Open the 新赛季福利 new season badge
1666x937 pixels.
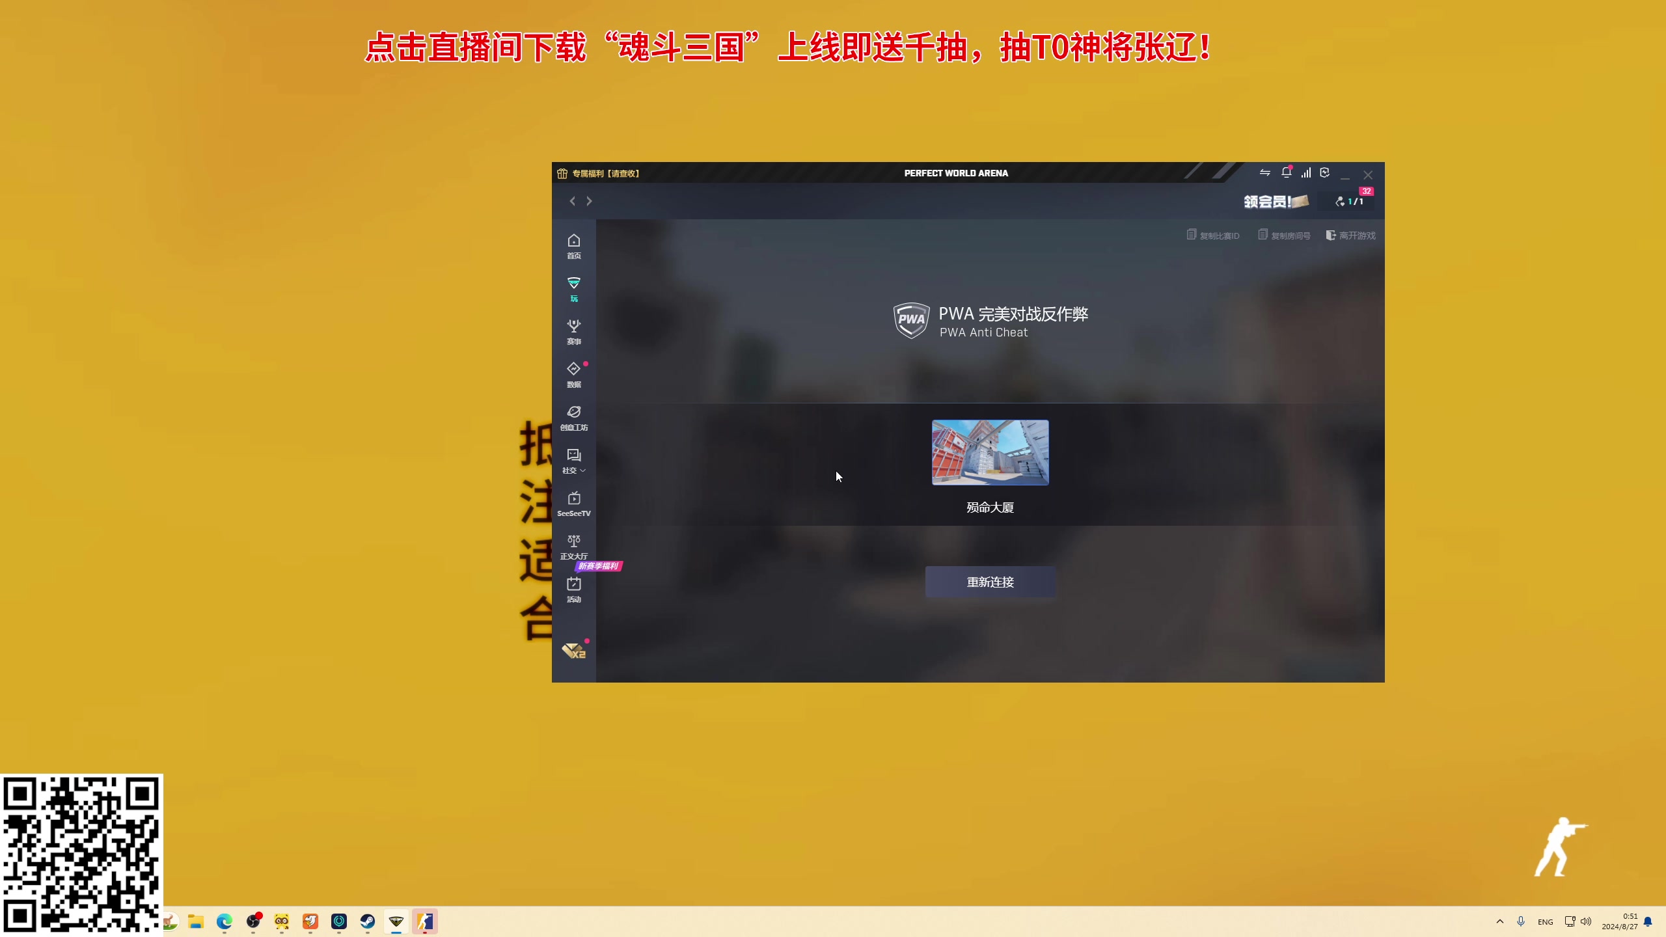[x=599, y=566]
